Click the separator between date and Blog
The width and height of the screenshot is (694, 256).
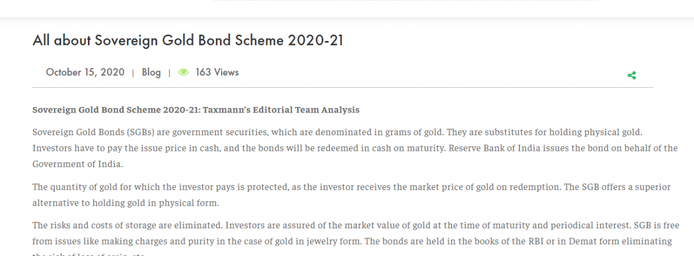133,73
